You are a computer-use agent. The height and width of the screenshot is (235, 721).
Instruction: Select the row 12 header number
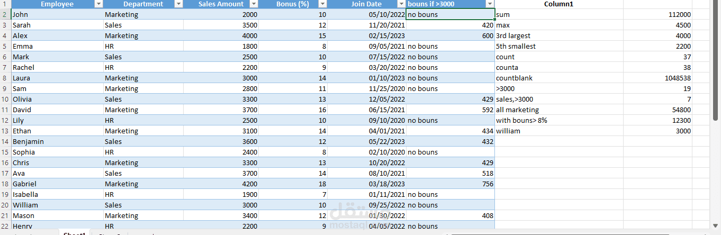click(x=5, y=120)
